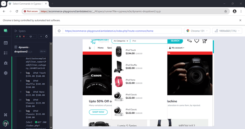Open Chrome profile icon

(x=234, y=11)
